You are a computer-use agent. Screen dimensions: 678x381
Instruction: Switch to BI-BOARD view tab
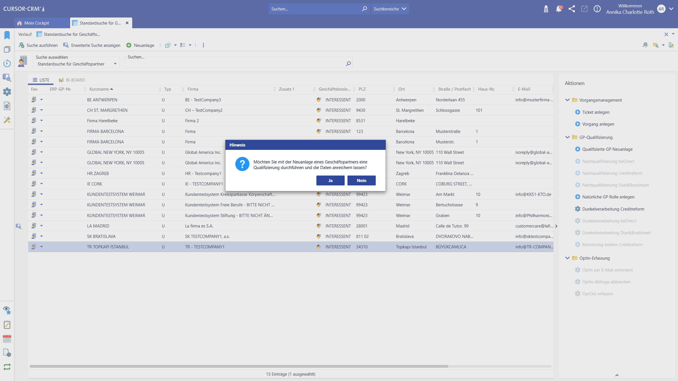click(x=72, y=80)
